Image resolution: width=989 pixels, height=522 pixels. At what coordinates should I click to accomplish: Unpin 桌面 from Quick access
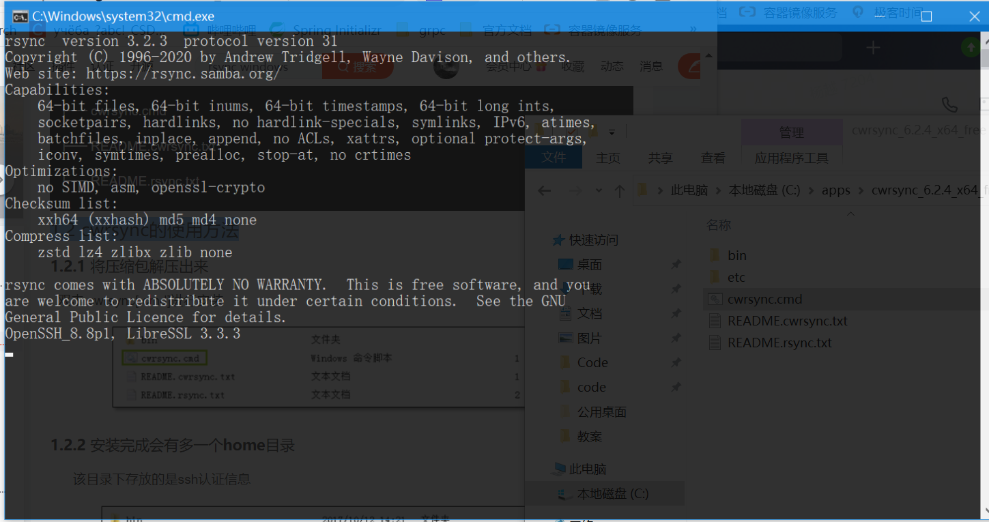point(676,264)
